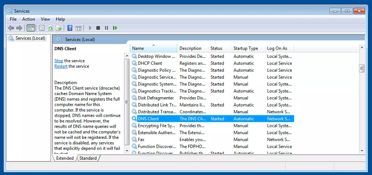Sort by the Startup Type column header

tap(248, 48)
